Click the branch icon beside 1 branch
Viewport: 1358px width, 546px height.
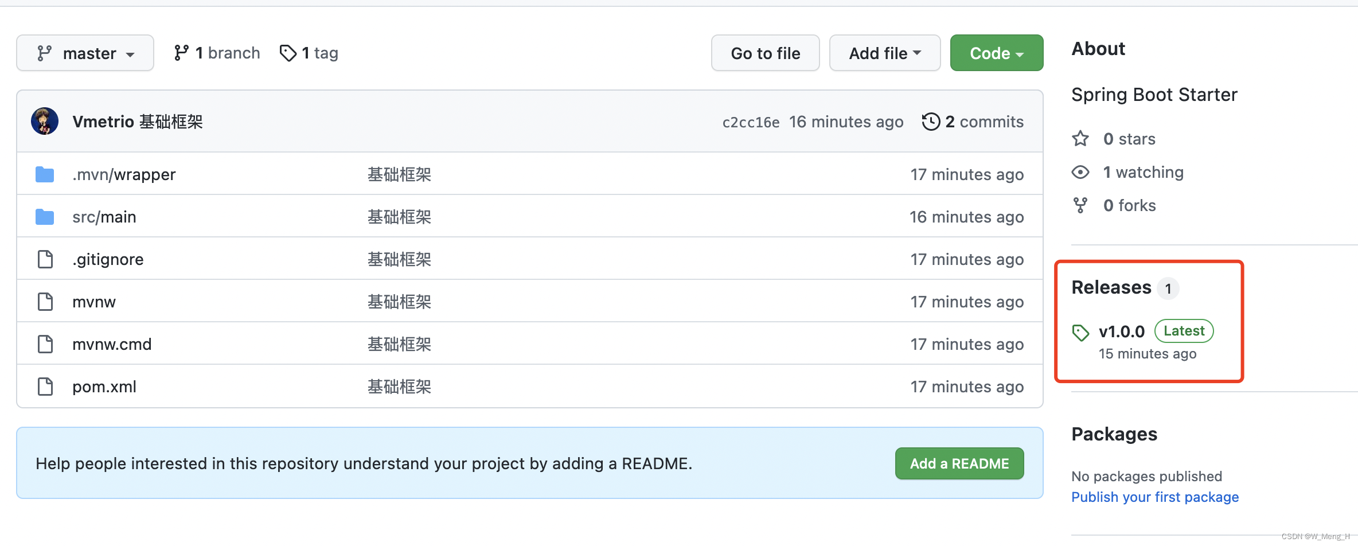[x=183, y=52]
